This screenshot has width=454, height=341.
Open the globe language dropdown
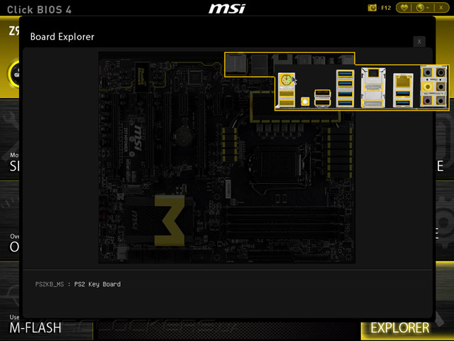423,8
